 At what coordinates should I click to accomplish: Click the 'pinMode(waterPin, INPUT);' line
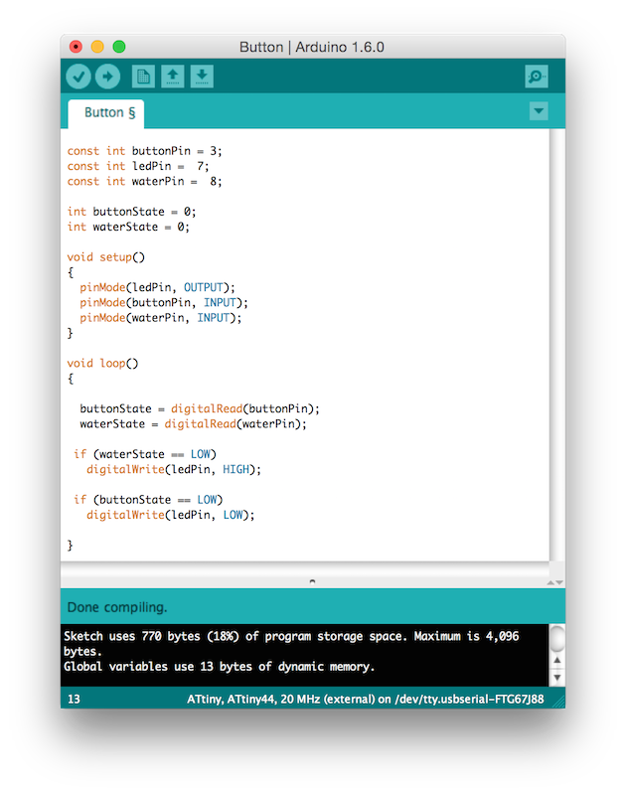point(161,318)
